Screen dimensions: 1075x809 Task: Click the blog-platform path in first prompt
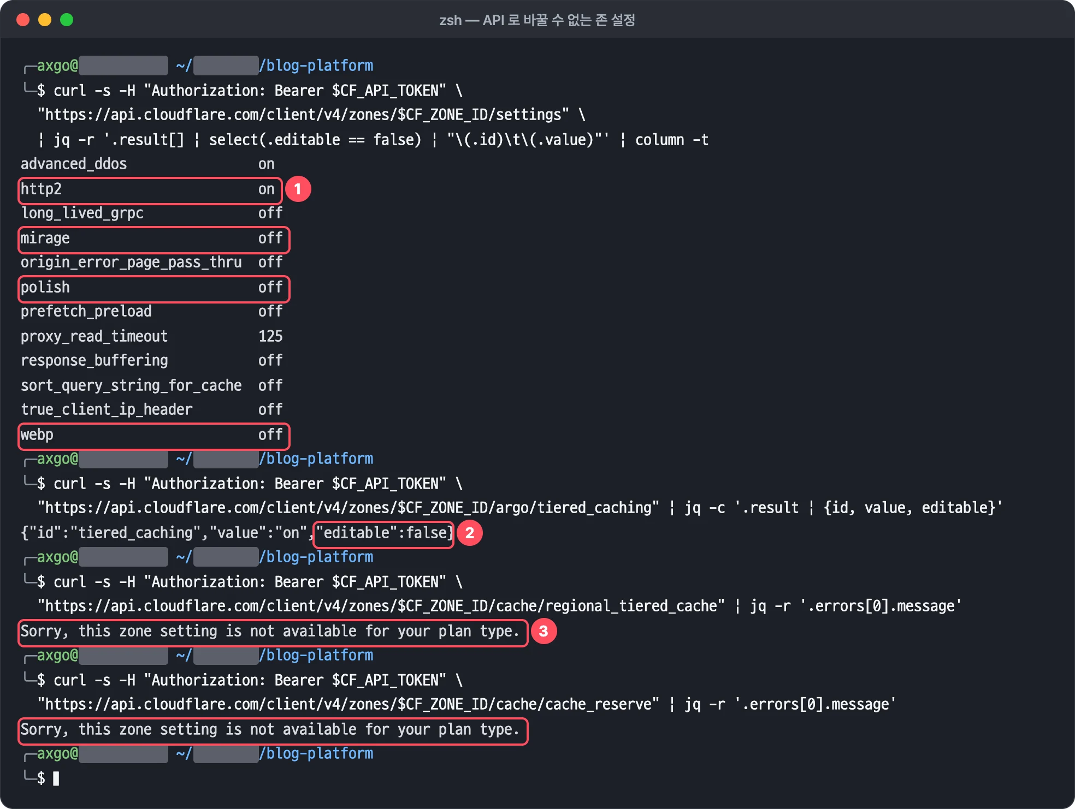click(x=316, y=66)
